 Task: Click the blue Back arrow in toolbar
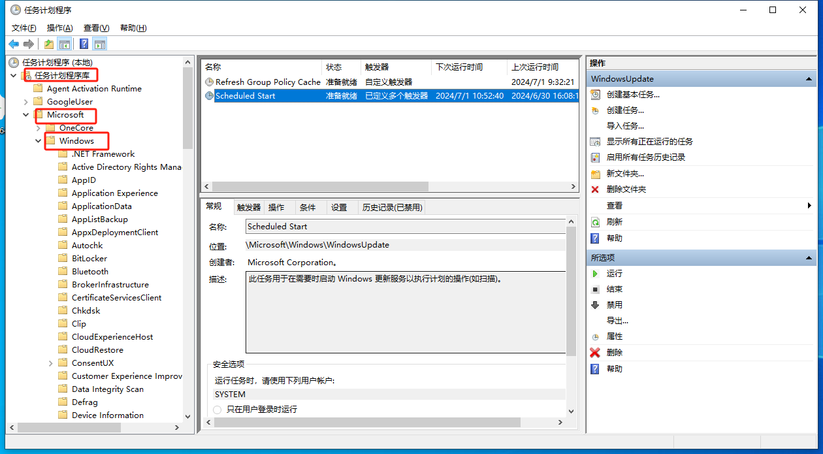(14, 44)
